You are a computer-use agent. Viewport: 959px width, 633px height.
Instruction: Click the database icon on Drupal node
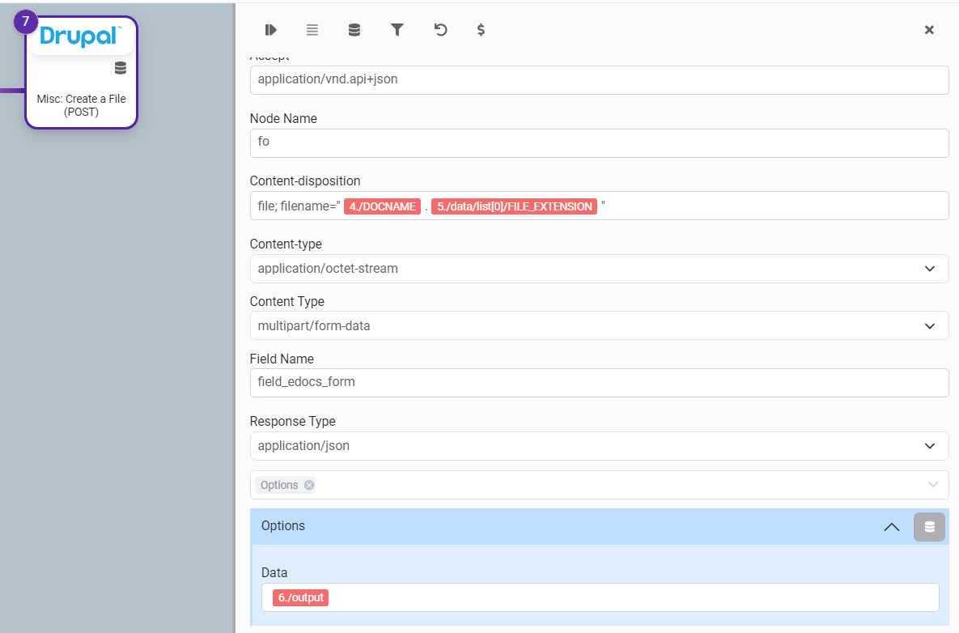121,68
